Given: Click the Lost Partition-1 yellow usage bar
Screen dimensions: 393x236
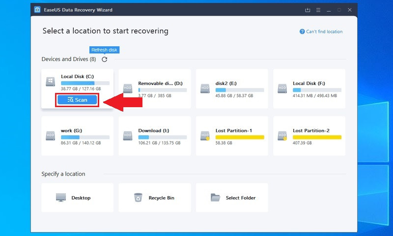Looking at the screenshot, I should point(240,137).
